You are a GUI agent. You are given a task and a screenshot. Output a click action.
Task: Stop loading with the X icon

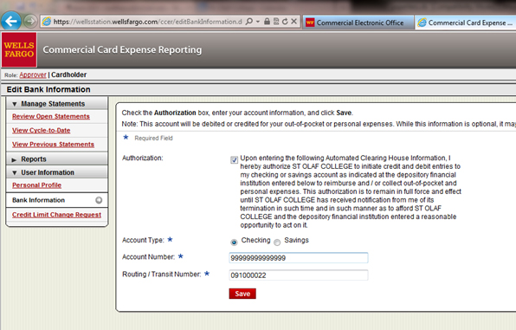pos(293,22)
